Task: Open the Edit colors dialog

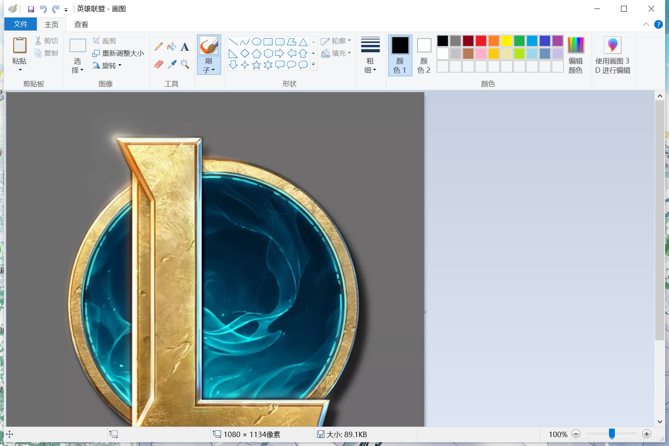Action: point(576,55)
